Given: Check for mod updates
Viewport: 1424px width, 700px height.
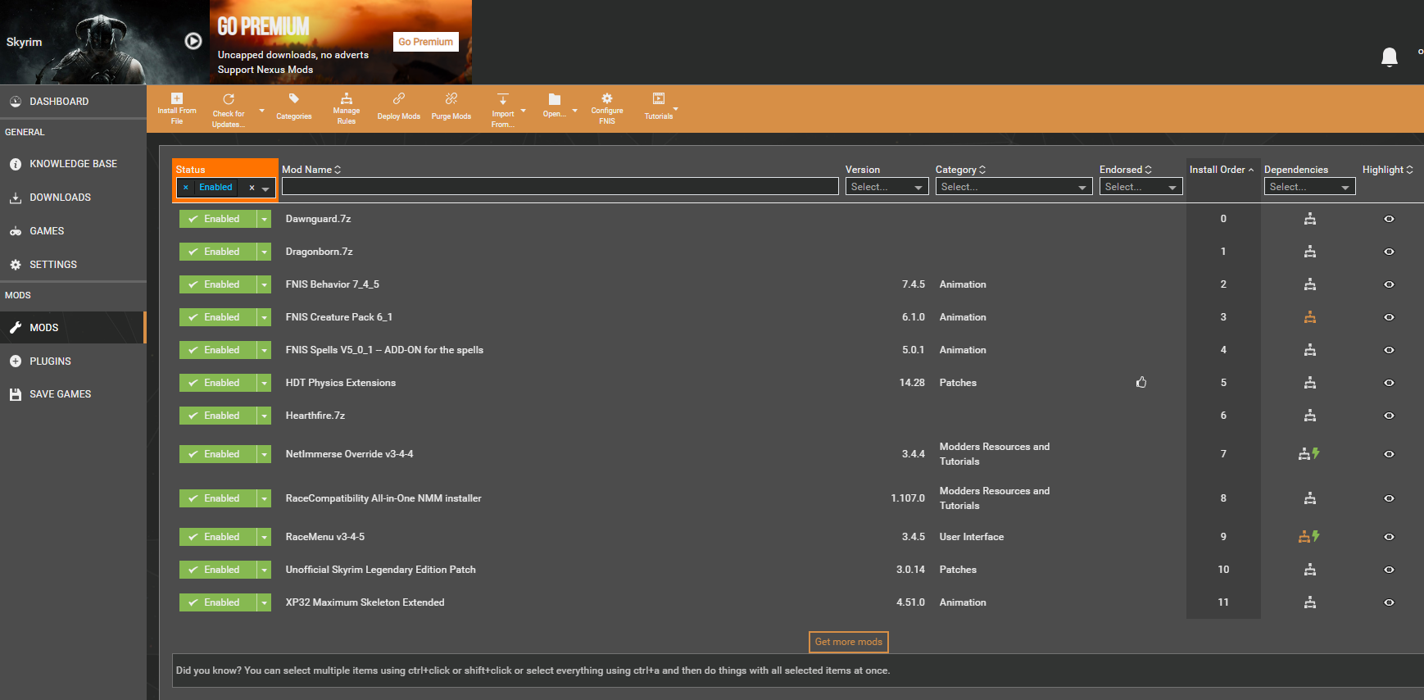Looking at the screenshot, I should tap(228, 110).
